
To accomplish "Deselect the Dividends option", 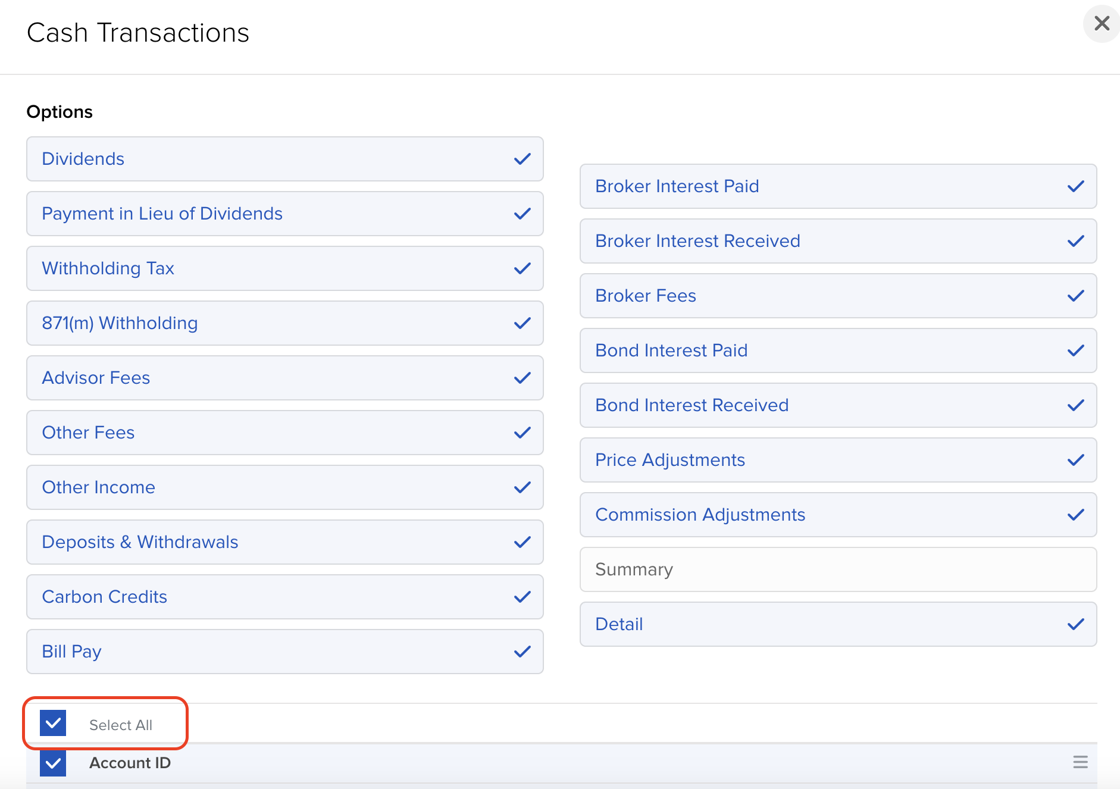I will pos(284,159).
